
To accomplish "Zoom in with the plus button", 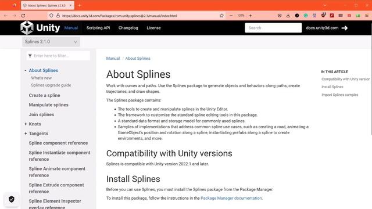I will [x=251, y=16].
